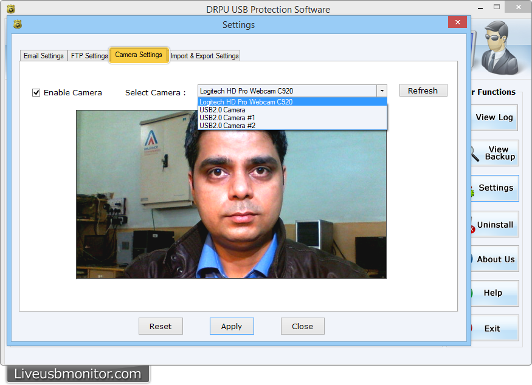532x385 pixels.
Task: Click the Reset button
Action: [161, 326]
